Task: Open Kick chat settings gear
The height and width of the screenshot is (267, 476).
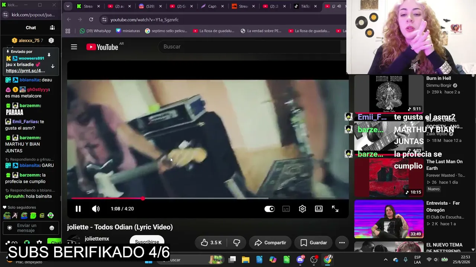Action: [39, 243]
